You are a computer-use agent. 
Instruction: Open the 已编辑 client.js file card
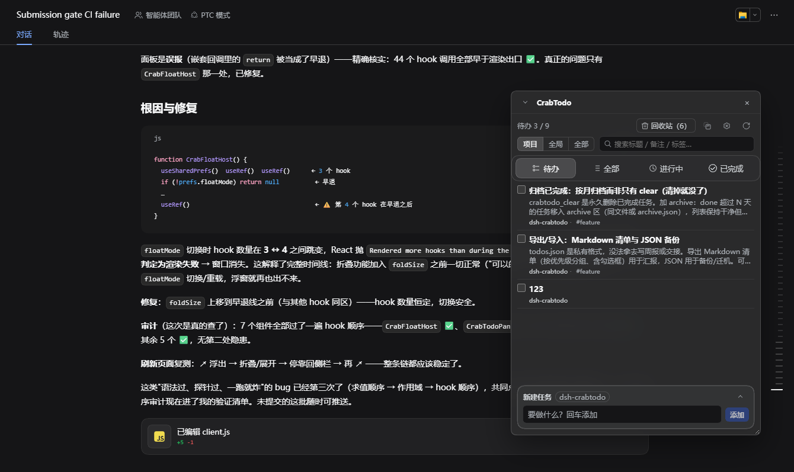(x=395, y=436)
